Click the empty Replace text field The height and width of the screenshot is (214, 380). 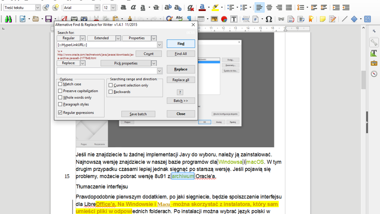coord(107,71)
